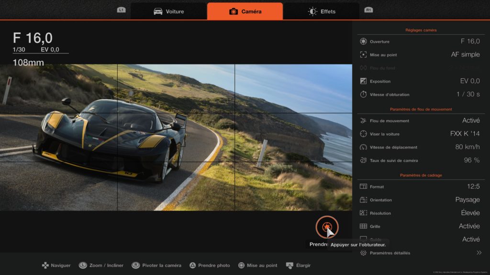Click the Mise au point hint at bottom

(262, 265)
